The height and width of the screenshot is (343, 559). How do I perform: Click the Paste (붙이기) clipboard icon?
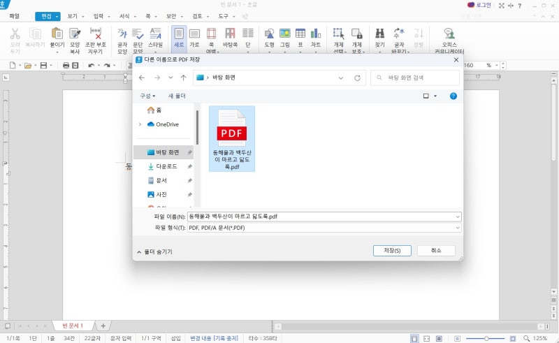57,34
